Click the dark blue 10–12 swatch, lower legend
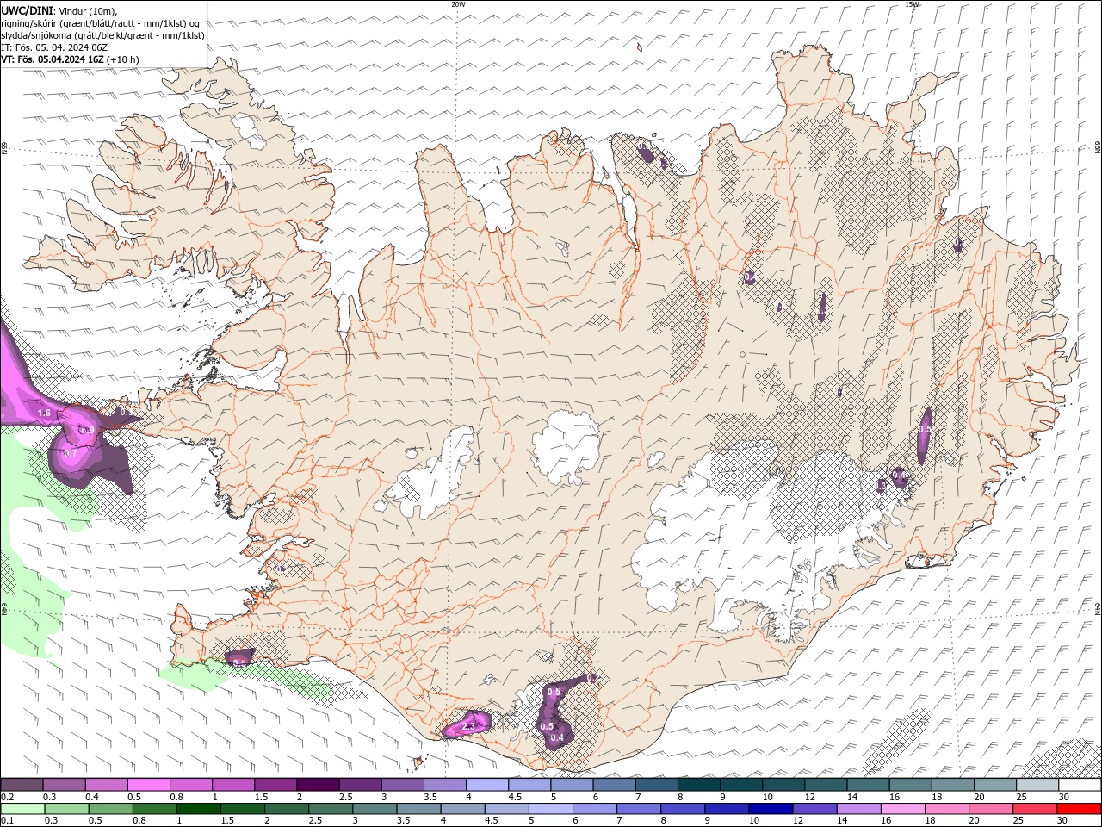Viewport: 1102px width, 827px height. tap(770, 809)
